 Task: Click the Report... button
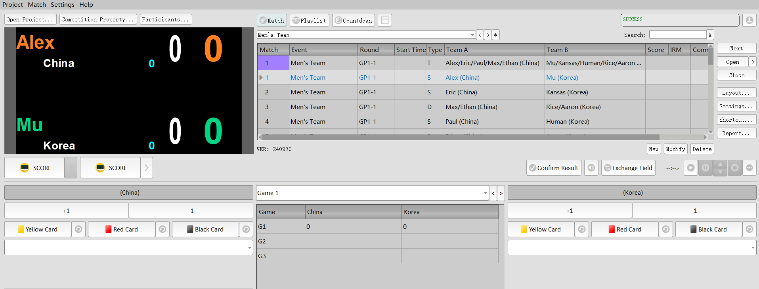coord(736,133)
